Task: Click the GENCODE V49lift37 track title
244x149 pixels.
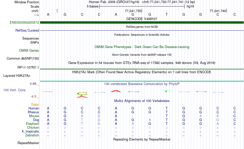Action: 142,19
